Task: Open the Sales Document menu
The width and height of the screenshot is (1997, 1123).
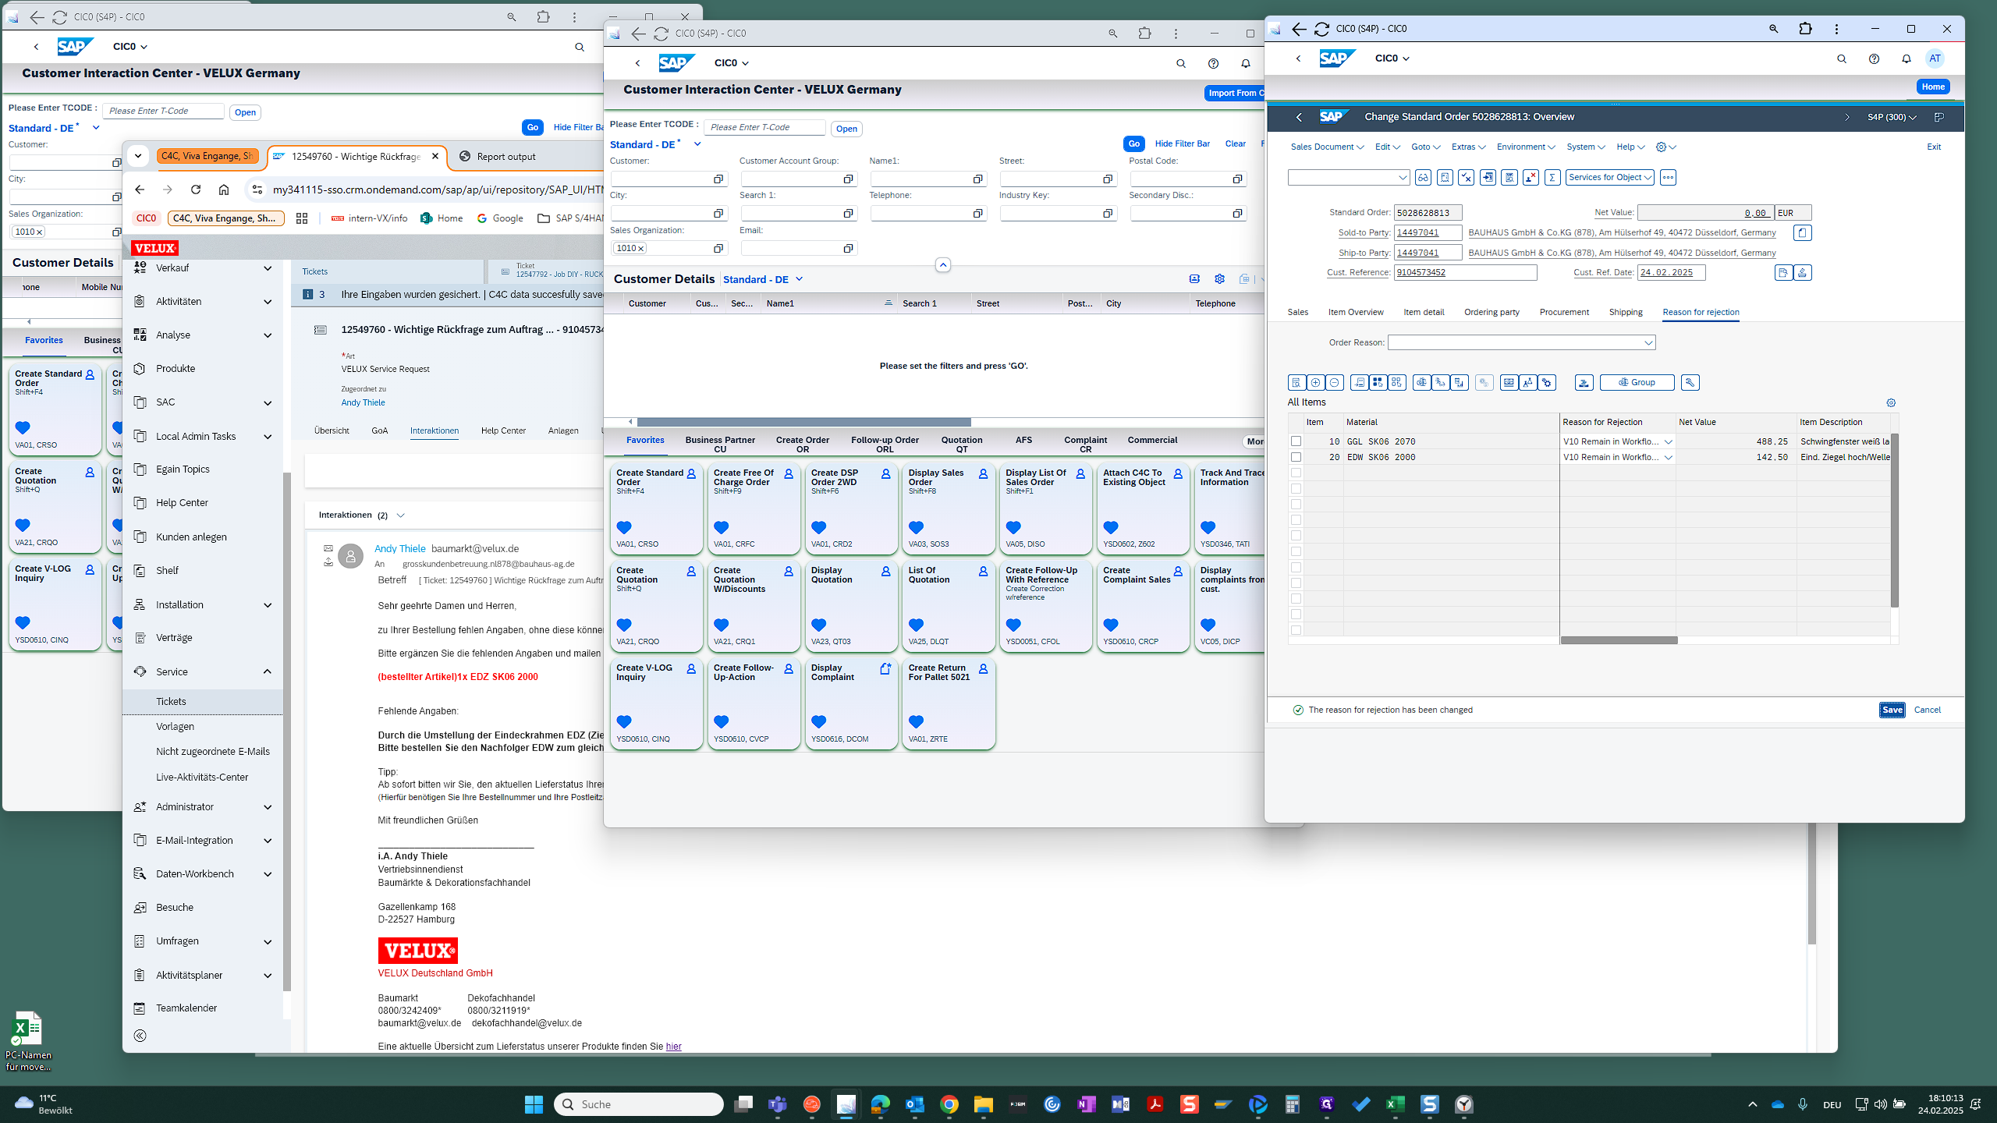Action: pyautogui.click(x=1327, y=147)
